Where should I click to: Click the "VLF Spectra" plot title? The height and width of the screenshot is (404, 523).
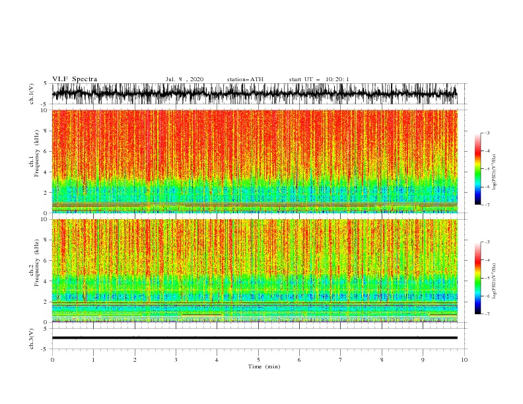(75, 79)
